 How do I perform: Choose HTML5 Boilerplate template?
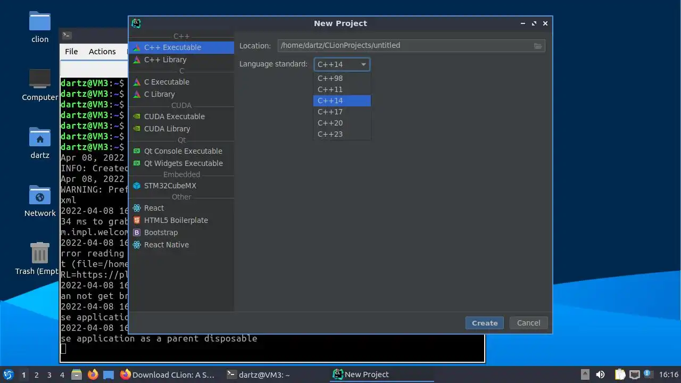coord(181,220)
